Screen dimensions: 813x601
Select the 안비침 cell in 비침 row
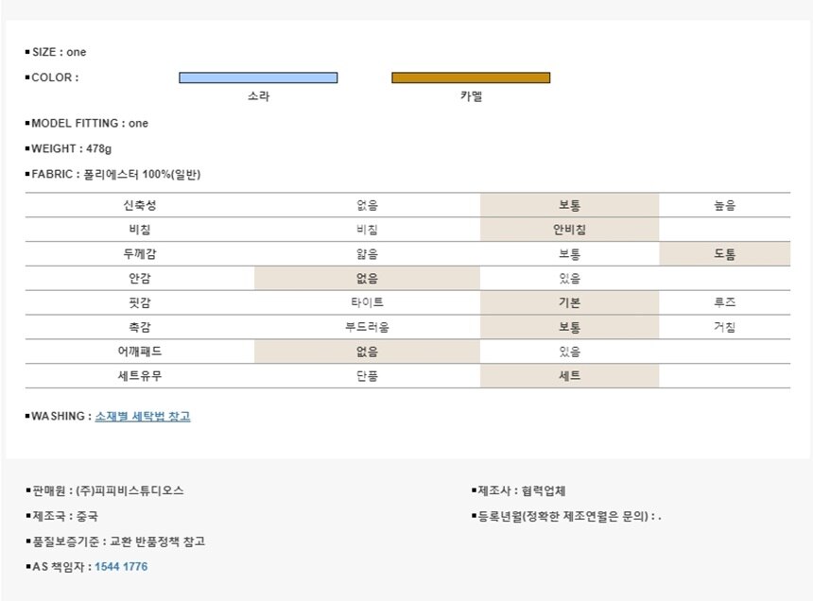coord(569,230)
